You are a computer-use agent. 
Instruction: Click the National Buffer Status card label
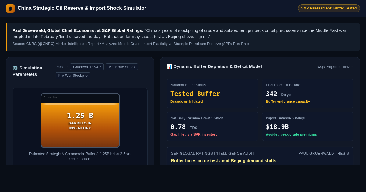(x=188, y=85)
